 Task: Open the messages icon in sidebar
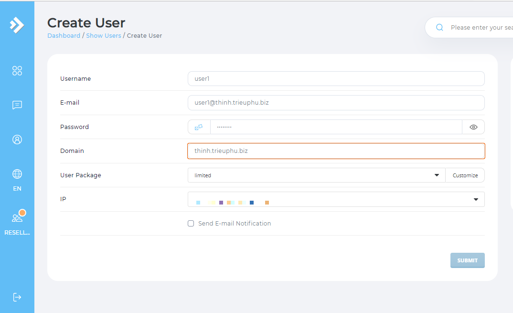click(17, 105)
